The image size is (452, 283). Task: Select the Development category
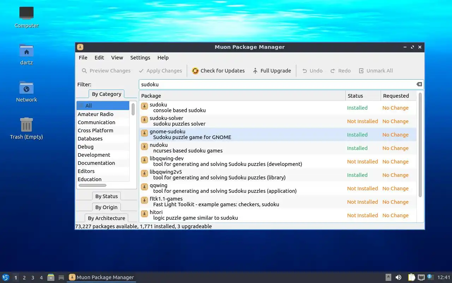click(103, 155)
